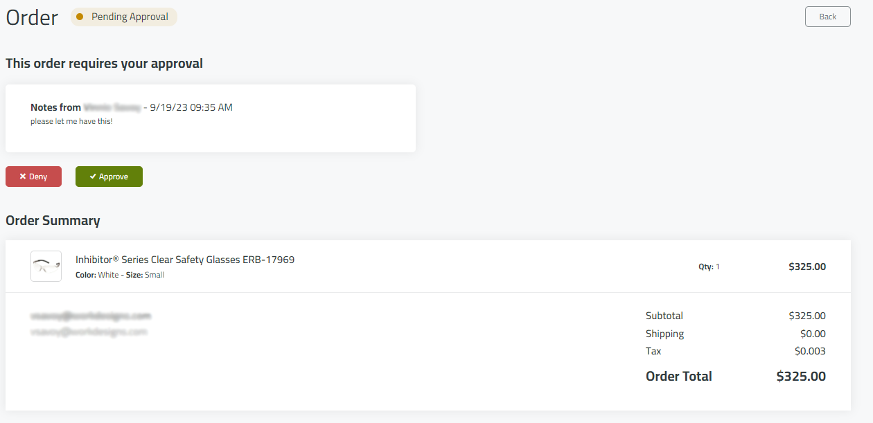Click the X icon on Deny button
The height and width of the screenshot is (423, 873).
point(22,177)
